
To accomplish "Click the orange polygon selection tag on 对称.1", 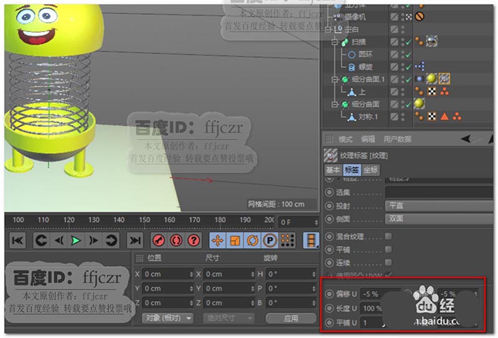I will point(444,116).
